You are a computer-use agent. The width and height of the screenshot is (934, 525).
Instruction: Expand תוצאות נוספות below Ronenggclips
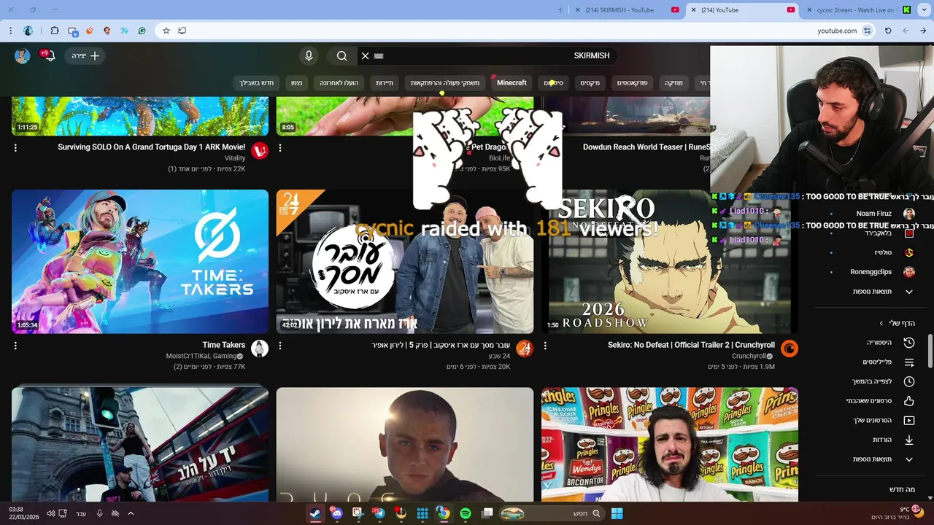point(873,292)
